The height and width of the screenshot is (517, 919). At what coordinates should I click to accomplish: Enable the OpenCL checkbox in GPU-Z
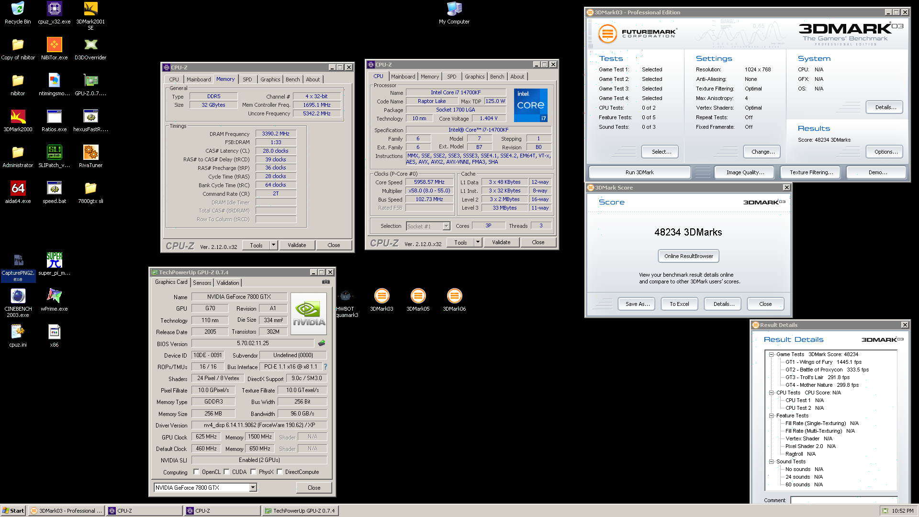tap(196, 472)
